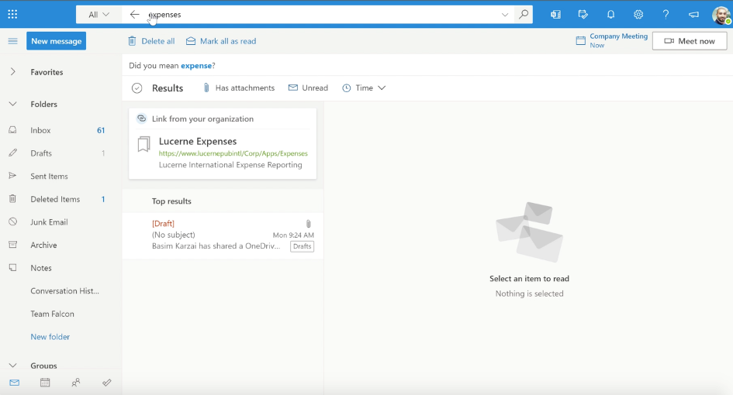Image resolution: width=733 pixels, height=395 pixels.
Task: Click the bookmark icon beside Lucerne Expenses
Action: click(144, 144)
